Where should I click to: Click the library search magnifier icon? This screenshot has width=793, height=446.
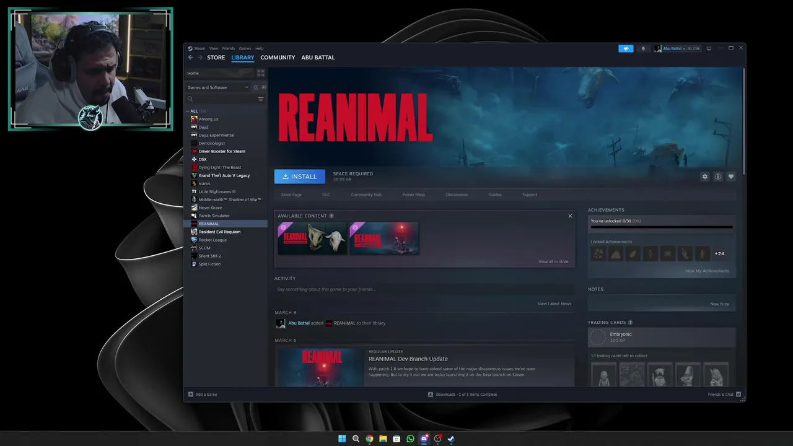click(190, 99)
